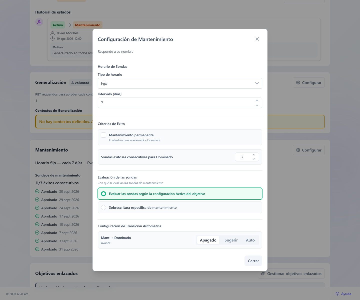Image resolution: width=360 pixels, height=300 pixels.
Task: Click Configurar in the Mantenimiento section
Action: click(x=309, y=150)
